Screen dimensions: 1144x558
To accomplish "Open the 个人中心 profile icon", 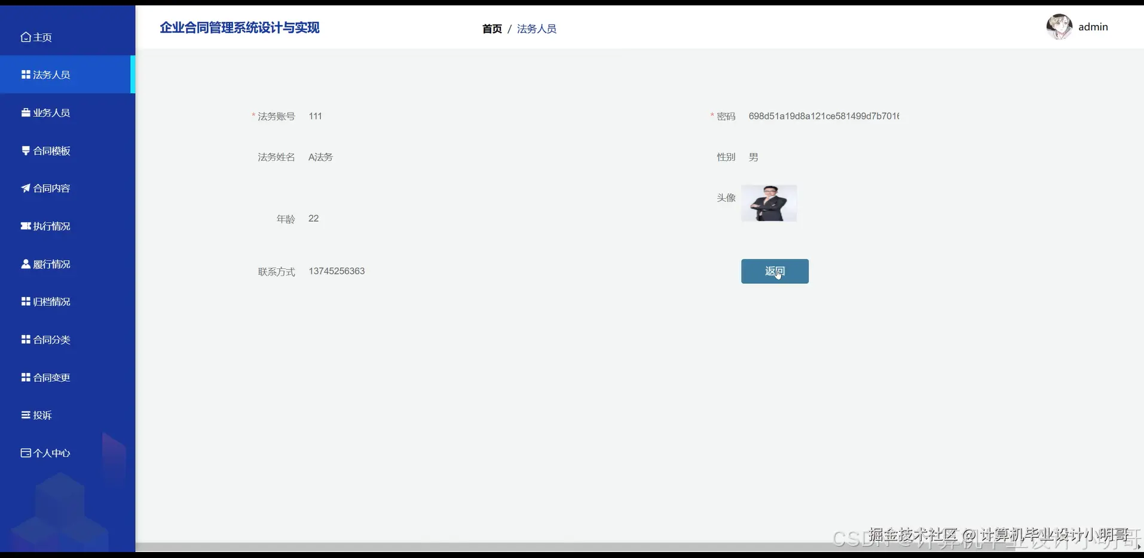I will (25, 453).
